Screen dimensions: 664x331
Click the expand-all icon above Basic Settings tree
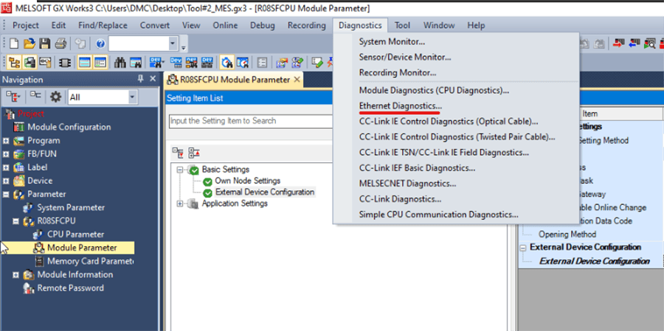pyautogui.click(x=178, y=153)
